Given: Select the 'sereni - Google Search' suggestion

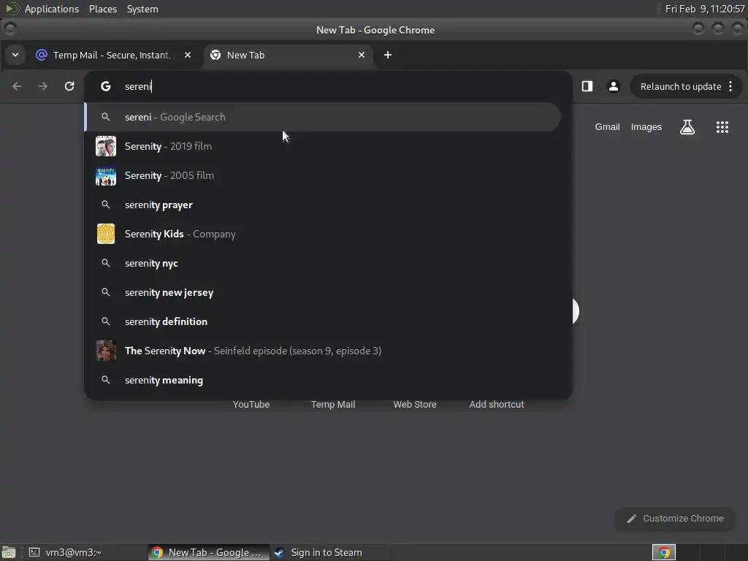Looking at the screenshot, I should point(322,117).
